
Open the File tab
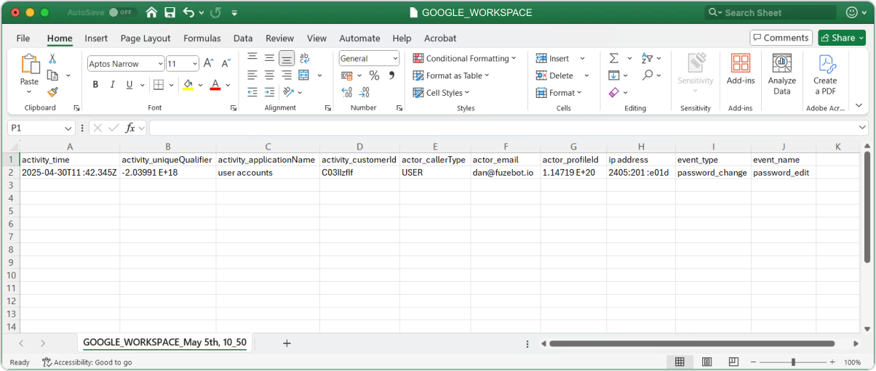click(23, 38)
